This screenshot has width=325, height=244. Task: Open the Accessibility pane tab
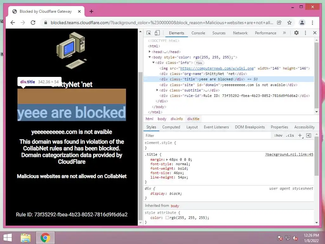pyautogui.click(x=304, y=127)
